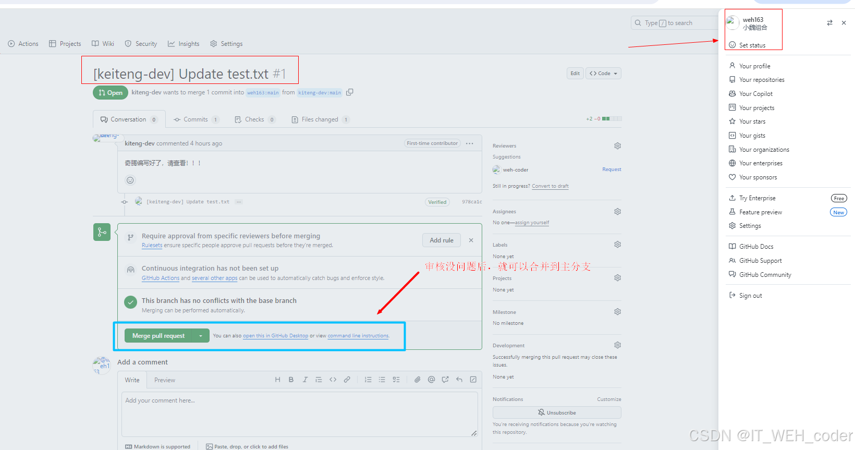Switch to the Preview comment tab
This screenshot has height=450, width=855.
click(x=165, y=380)
